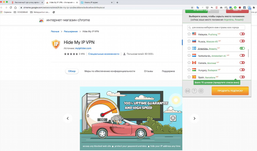Switch to the Обзор tab
The width and height of the screenshot is (257, 151).
pos(72,71)
